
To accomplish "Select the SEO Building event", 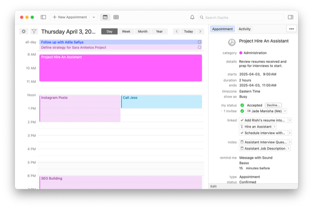I will tap(120, 182).
